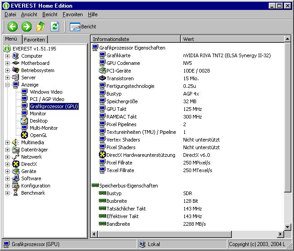The height and width of the screenshot is (251, 294).
Task: Expand the Geräte tree node
Action: [7, 171]
